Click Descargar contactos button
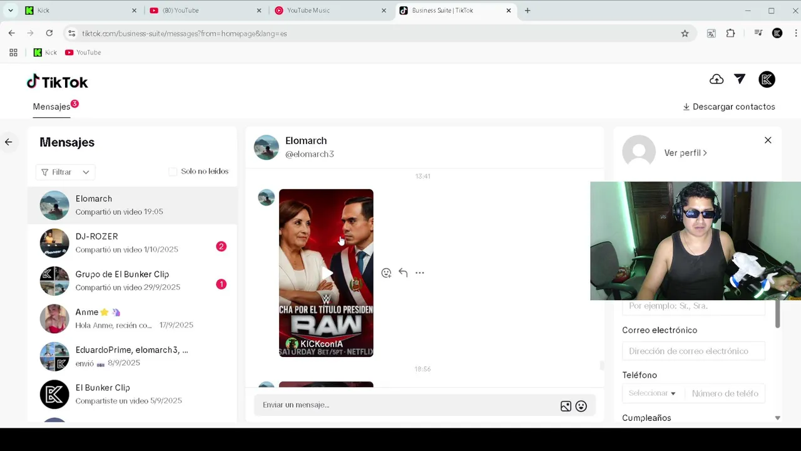Viewport: 801px width, 451px height. 729,106
